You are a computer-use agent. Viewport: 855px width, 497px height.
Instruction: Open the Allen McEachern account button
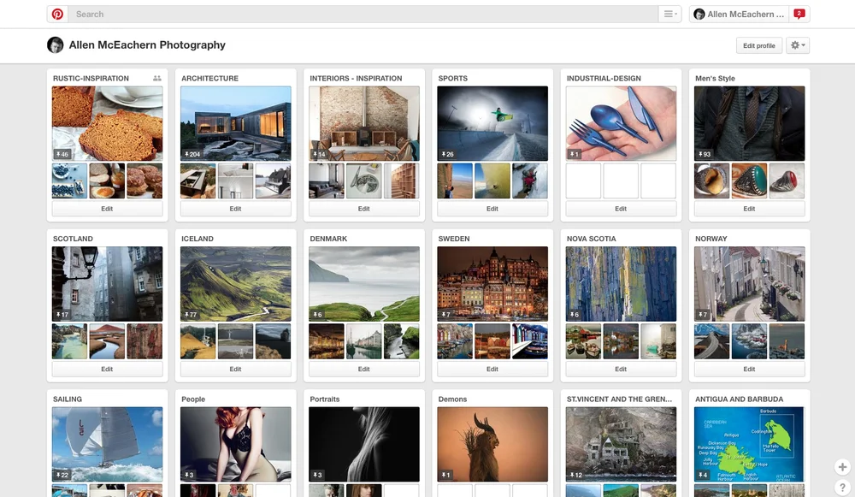pyautogui.click(x=740, y=15)
